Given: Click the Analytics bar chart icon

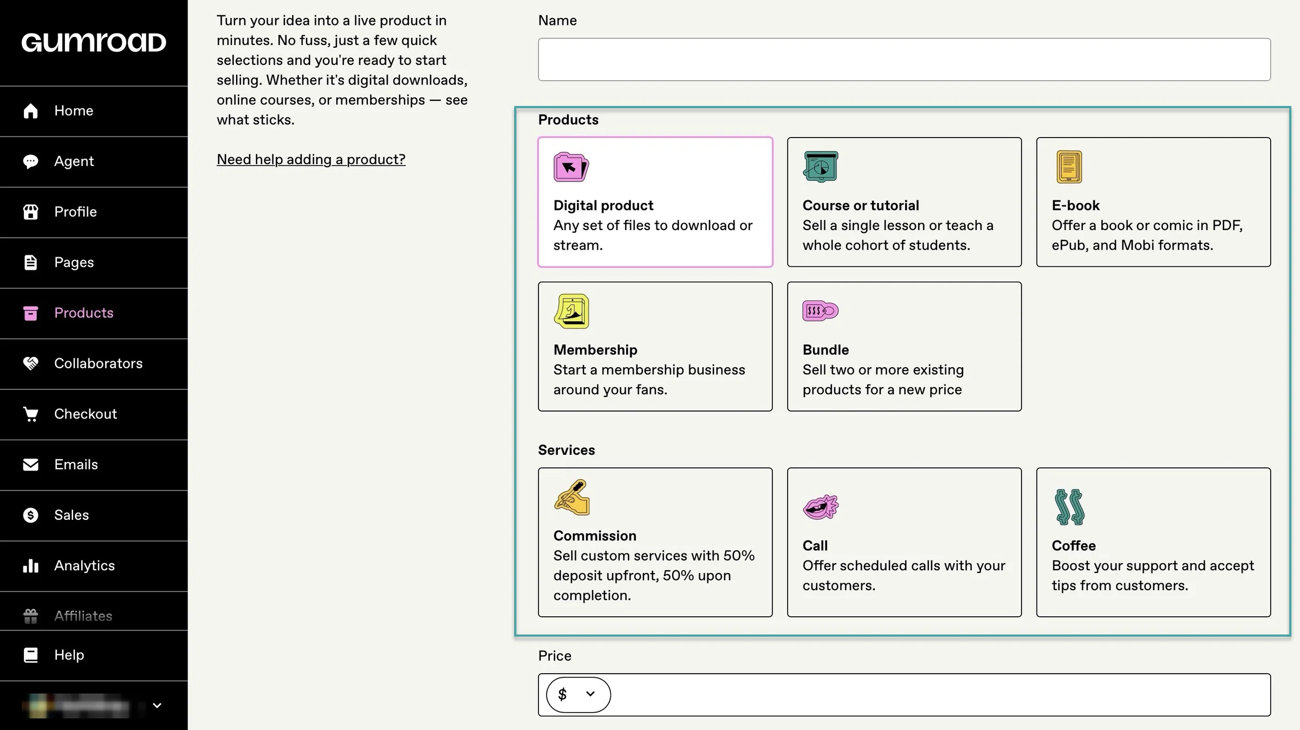Looking at the screenshot, I should coord(31,566).
